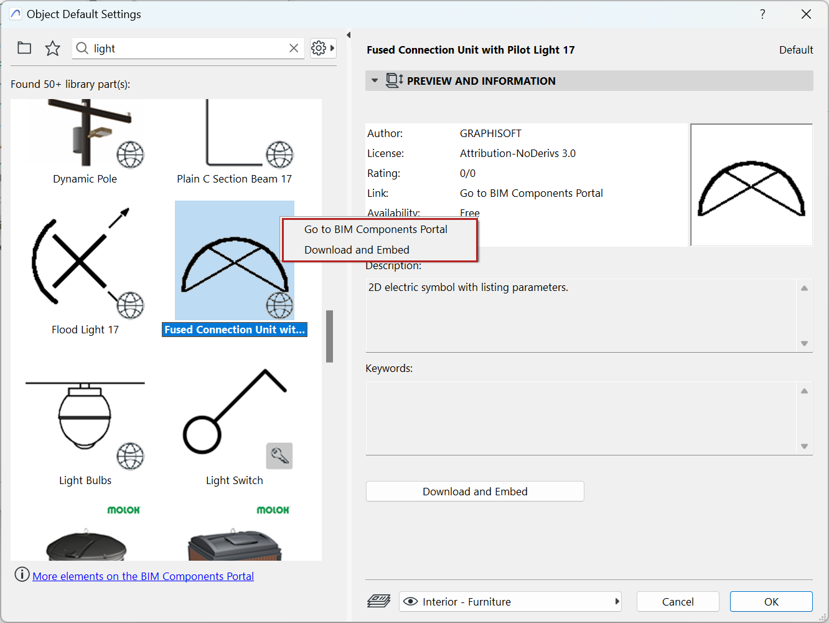Close the Object Default Settings dialog

[806, 14]
